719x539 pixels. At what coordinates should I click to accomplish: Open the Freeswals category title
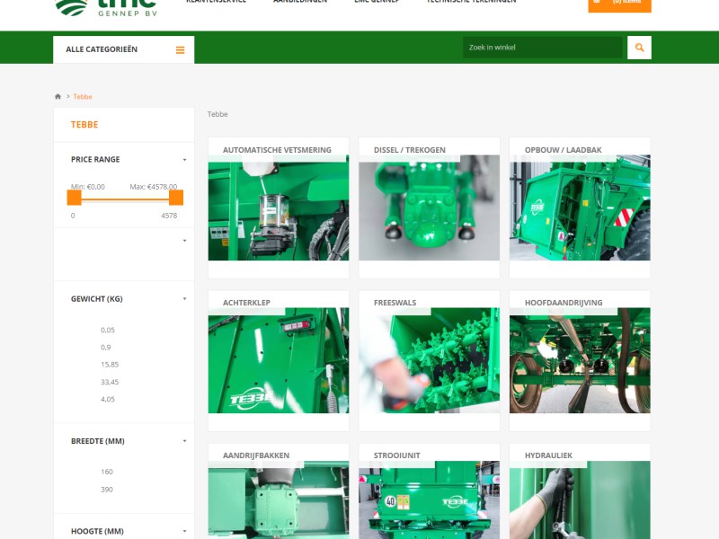coord(395,303)
